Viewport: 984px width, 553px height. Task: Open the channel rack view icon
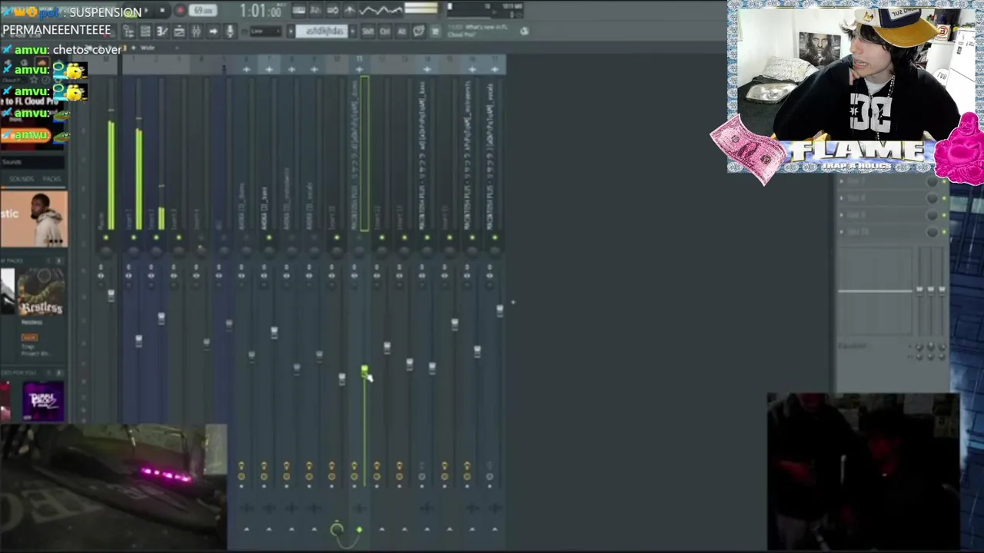[145, 31]
